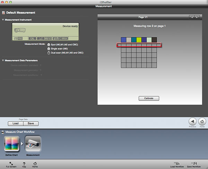The width and height of the screenshot is (208, 169).
Task: Click the round Previous arrow button
Action: coord(192,122)
